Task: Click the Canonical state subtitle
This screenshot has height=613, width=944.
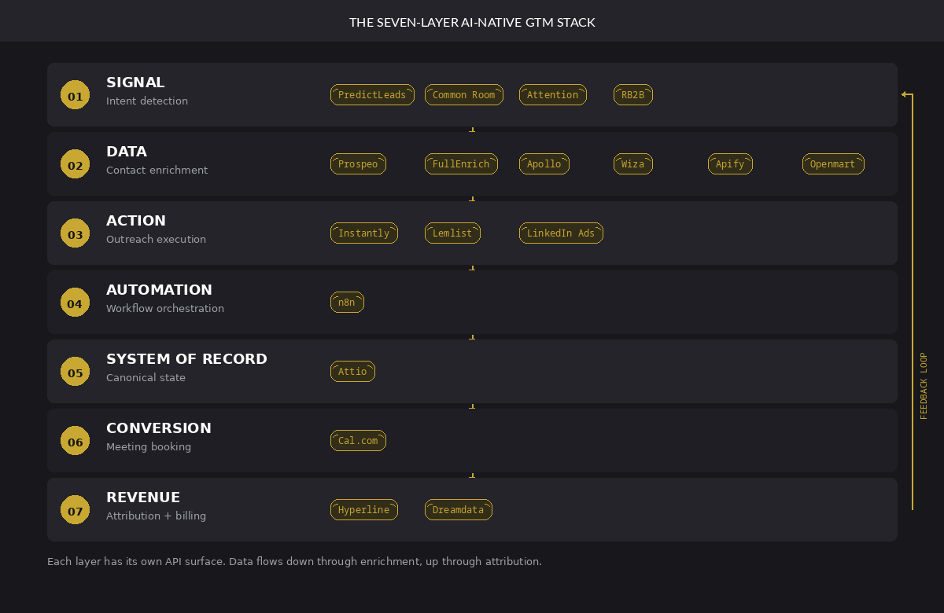Action: coord(146,378)
